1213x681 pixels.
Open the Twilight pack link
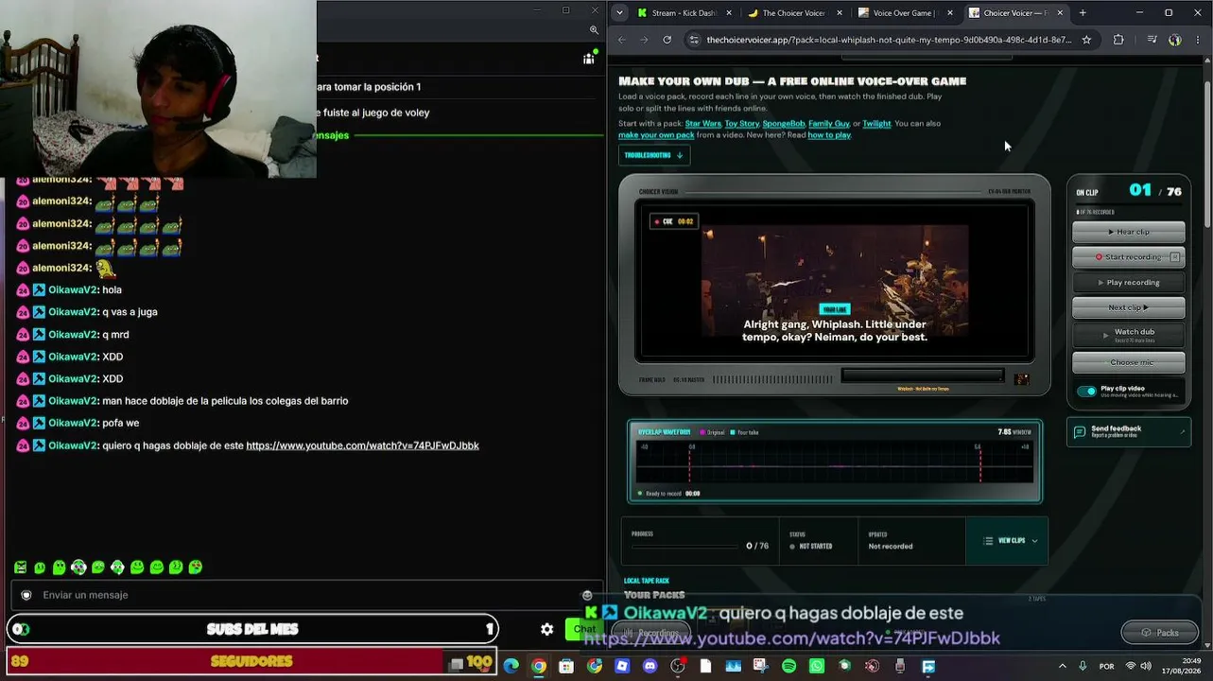876,124
